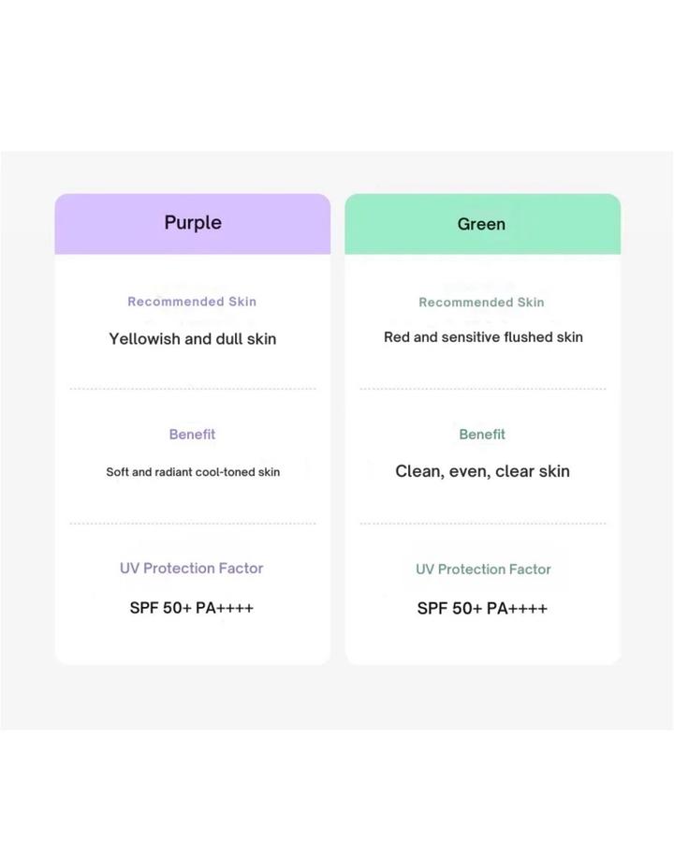Click the purple Recommended Skin label

pos(192,302)
